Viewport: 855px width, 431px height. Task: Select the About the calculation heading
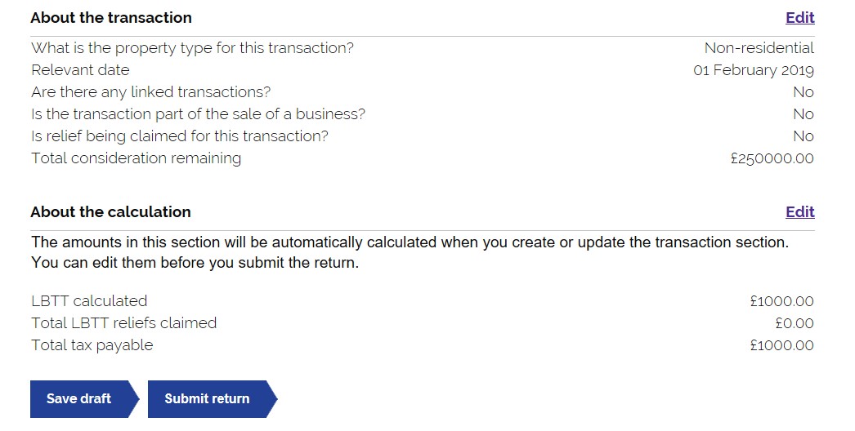coord(110,212)
